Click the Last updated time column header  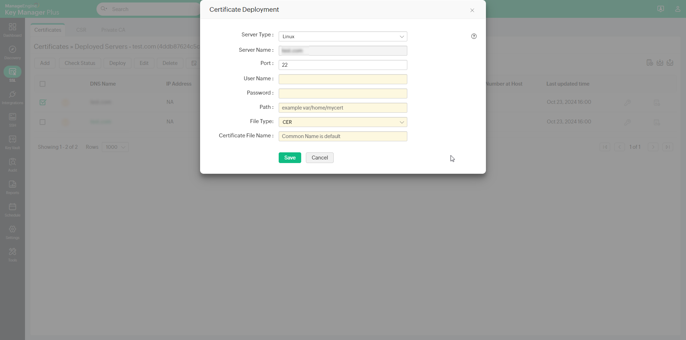[x=568, y=84]
